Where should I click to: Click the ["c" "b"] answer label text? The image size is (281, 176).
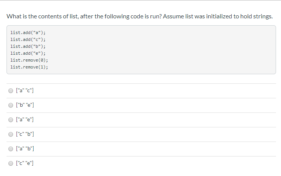[x=25, y=134]
